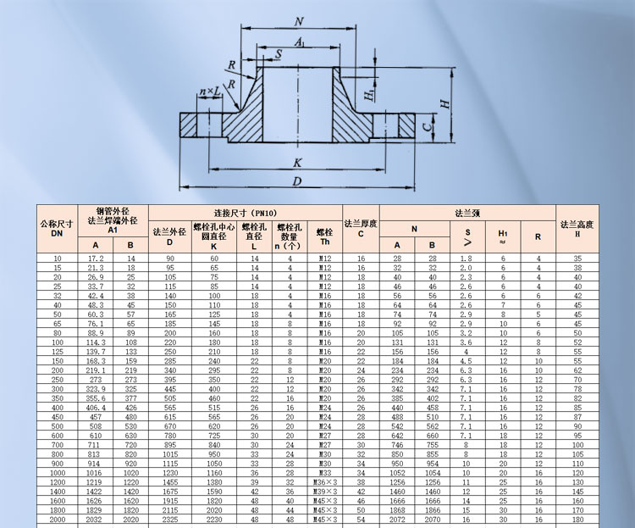The width and height of the screenshot is (635, 528).
Task: Click the 螺栓孔数量 n (个) header
Action: click(x=289, y=236)
